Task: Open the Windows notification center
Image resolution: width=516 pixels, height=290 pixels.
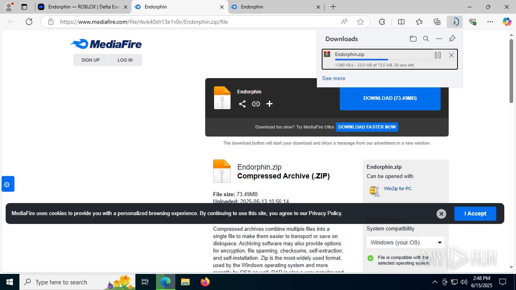Action: [x=503, y=282]
